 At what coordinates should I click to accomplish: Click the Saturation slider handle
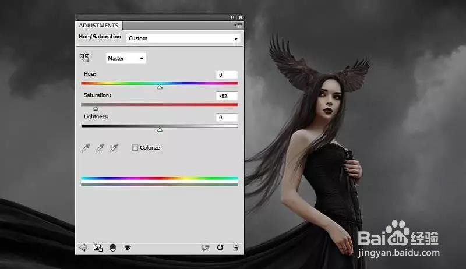click(x=96, y=109)
